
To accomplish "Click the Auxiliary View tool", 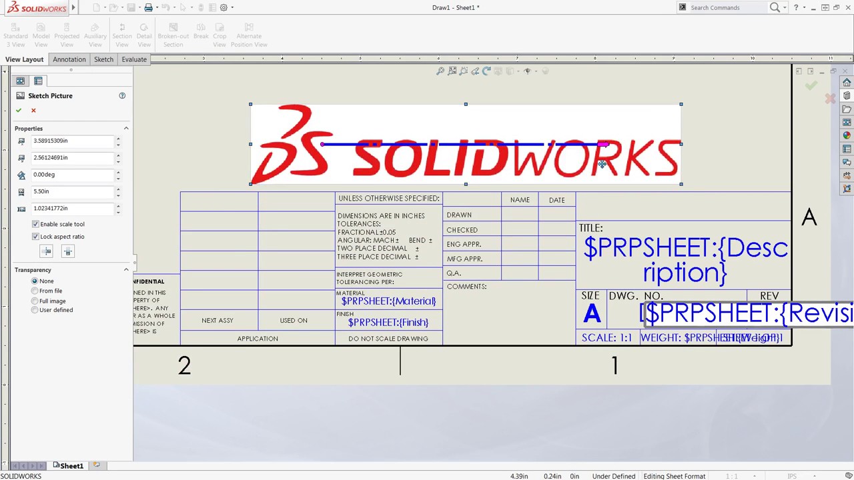I will click(95, 36).
